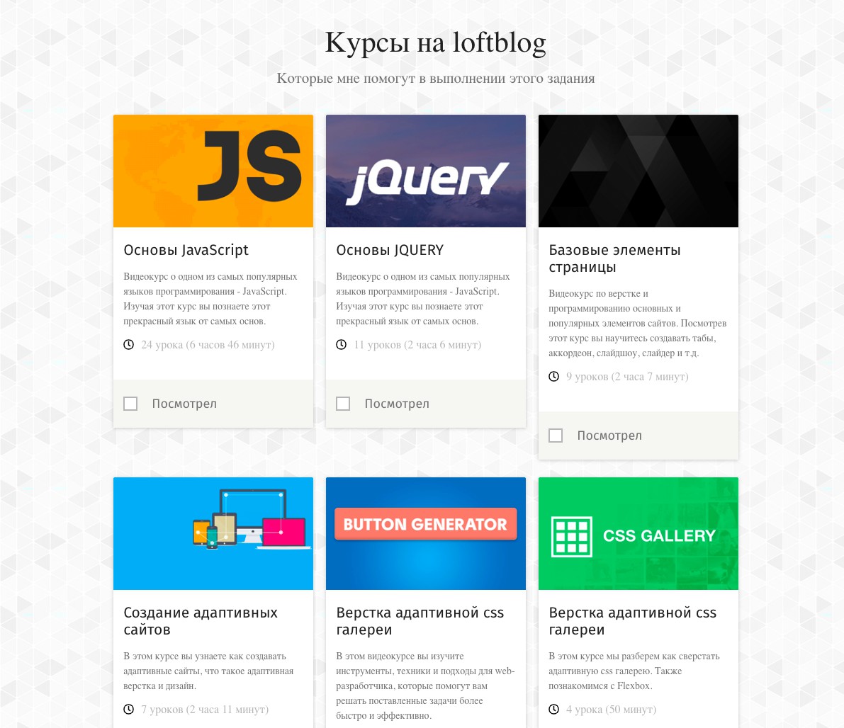Click the text 7 уроков (2 часа 11 минут)
Viewport: 844px width, 728px height.
point(205,710)
